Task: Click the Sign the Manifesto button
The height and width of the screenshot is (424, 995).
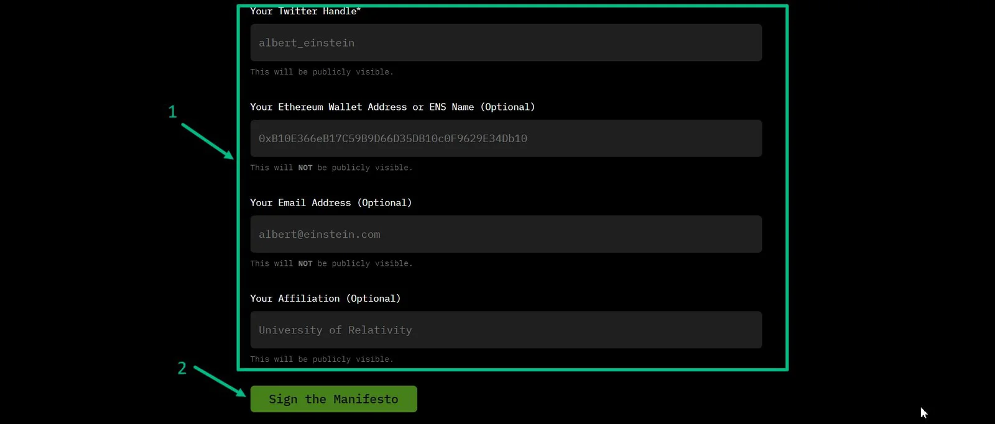Action: pyautogui.click(x=333, y=399)
